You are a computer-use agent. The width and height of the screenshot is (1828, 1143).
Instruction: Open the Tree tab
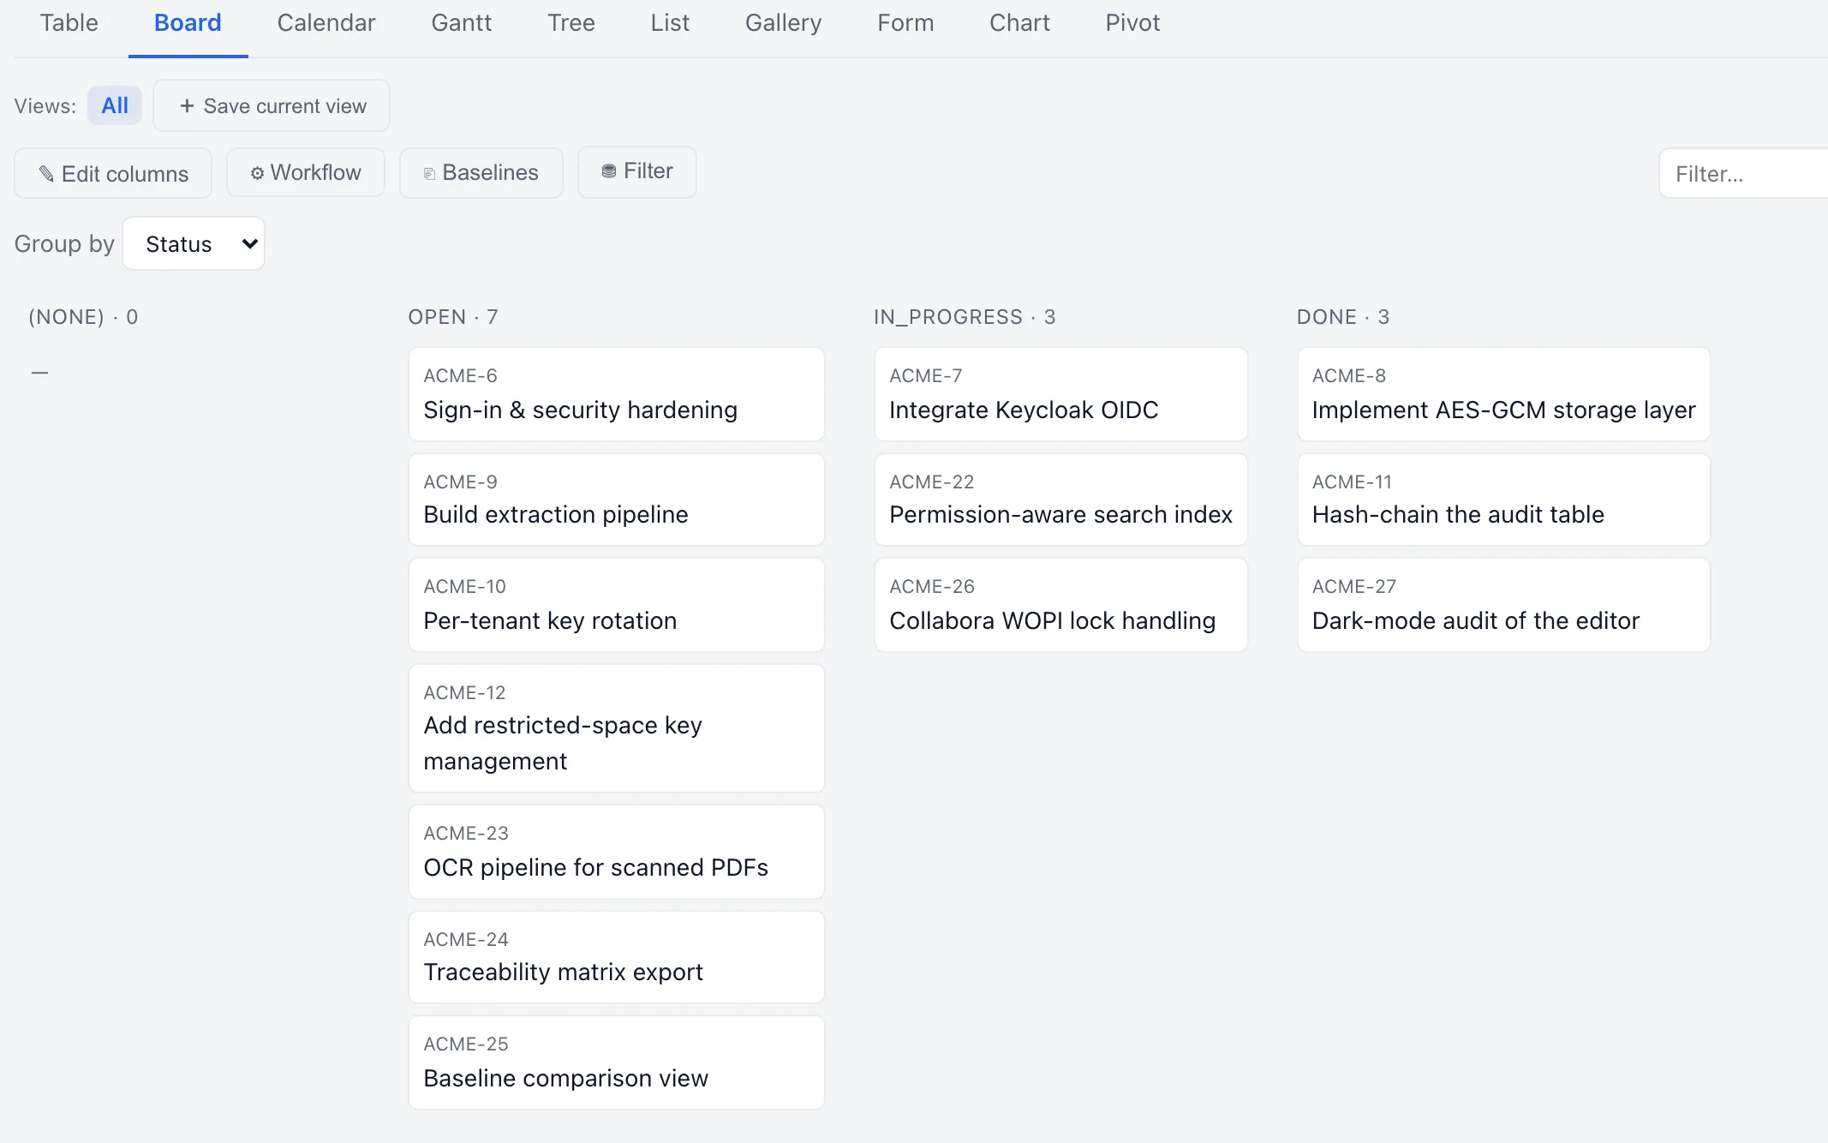(571, 23)
